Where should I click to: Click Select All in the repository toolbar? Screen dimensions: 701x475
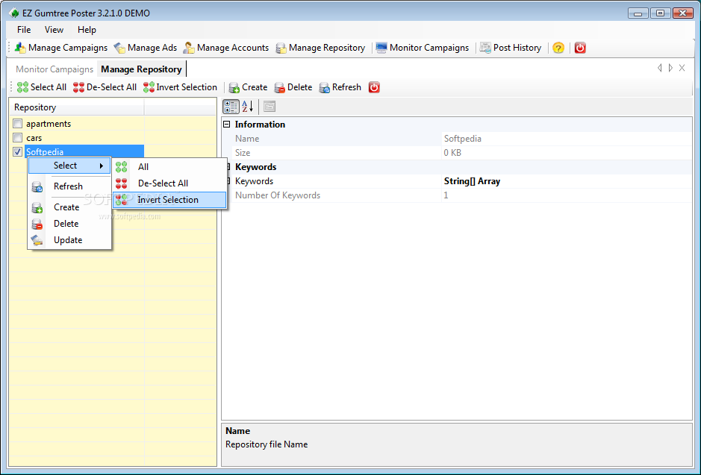pyautogui.click(x=42, y=87)
